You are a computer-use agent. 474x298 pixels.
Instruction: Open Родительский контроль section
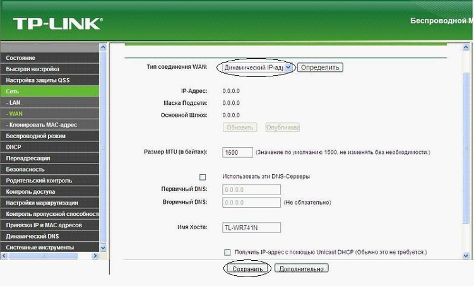tap(50, 181)
